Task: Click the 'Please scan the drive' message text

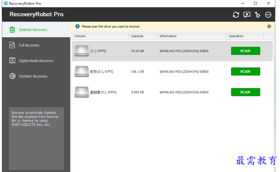Action: tap(111, 26)
